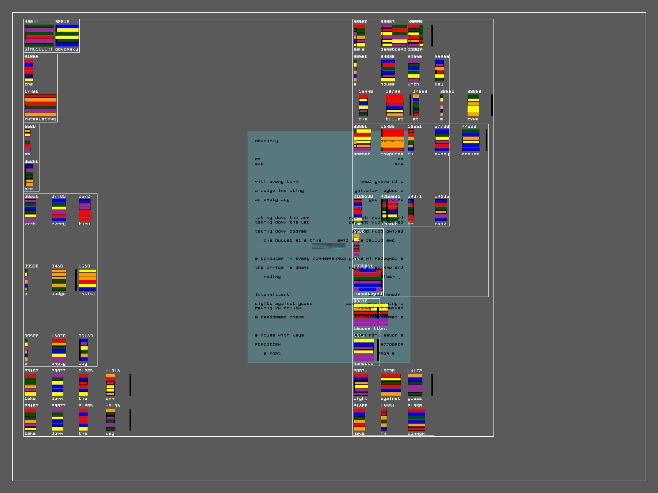Click the 'taking down bodies' text line
Image resolution: width=658 pixels, height=493 pixels.
pos(280,231)
